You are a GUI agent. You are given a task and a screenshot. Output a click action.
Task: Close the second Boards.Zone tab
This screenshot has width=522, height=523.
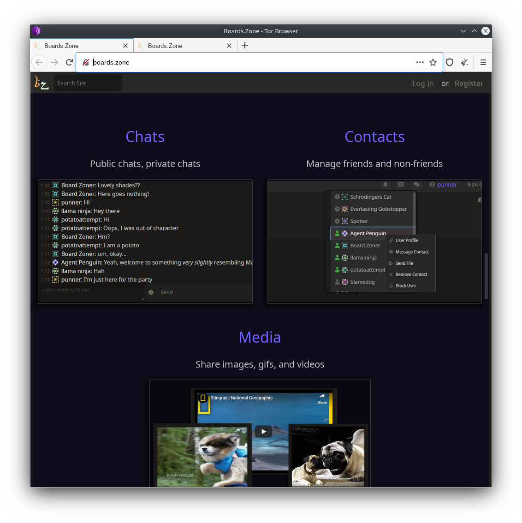tap(229, 46)
